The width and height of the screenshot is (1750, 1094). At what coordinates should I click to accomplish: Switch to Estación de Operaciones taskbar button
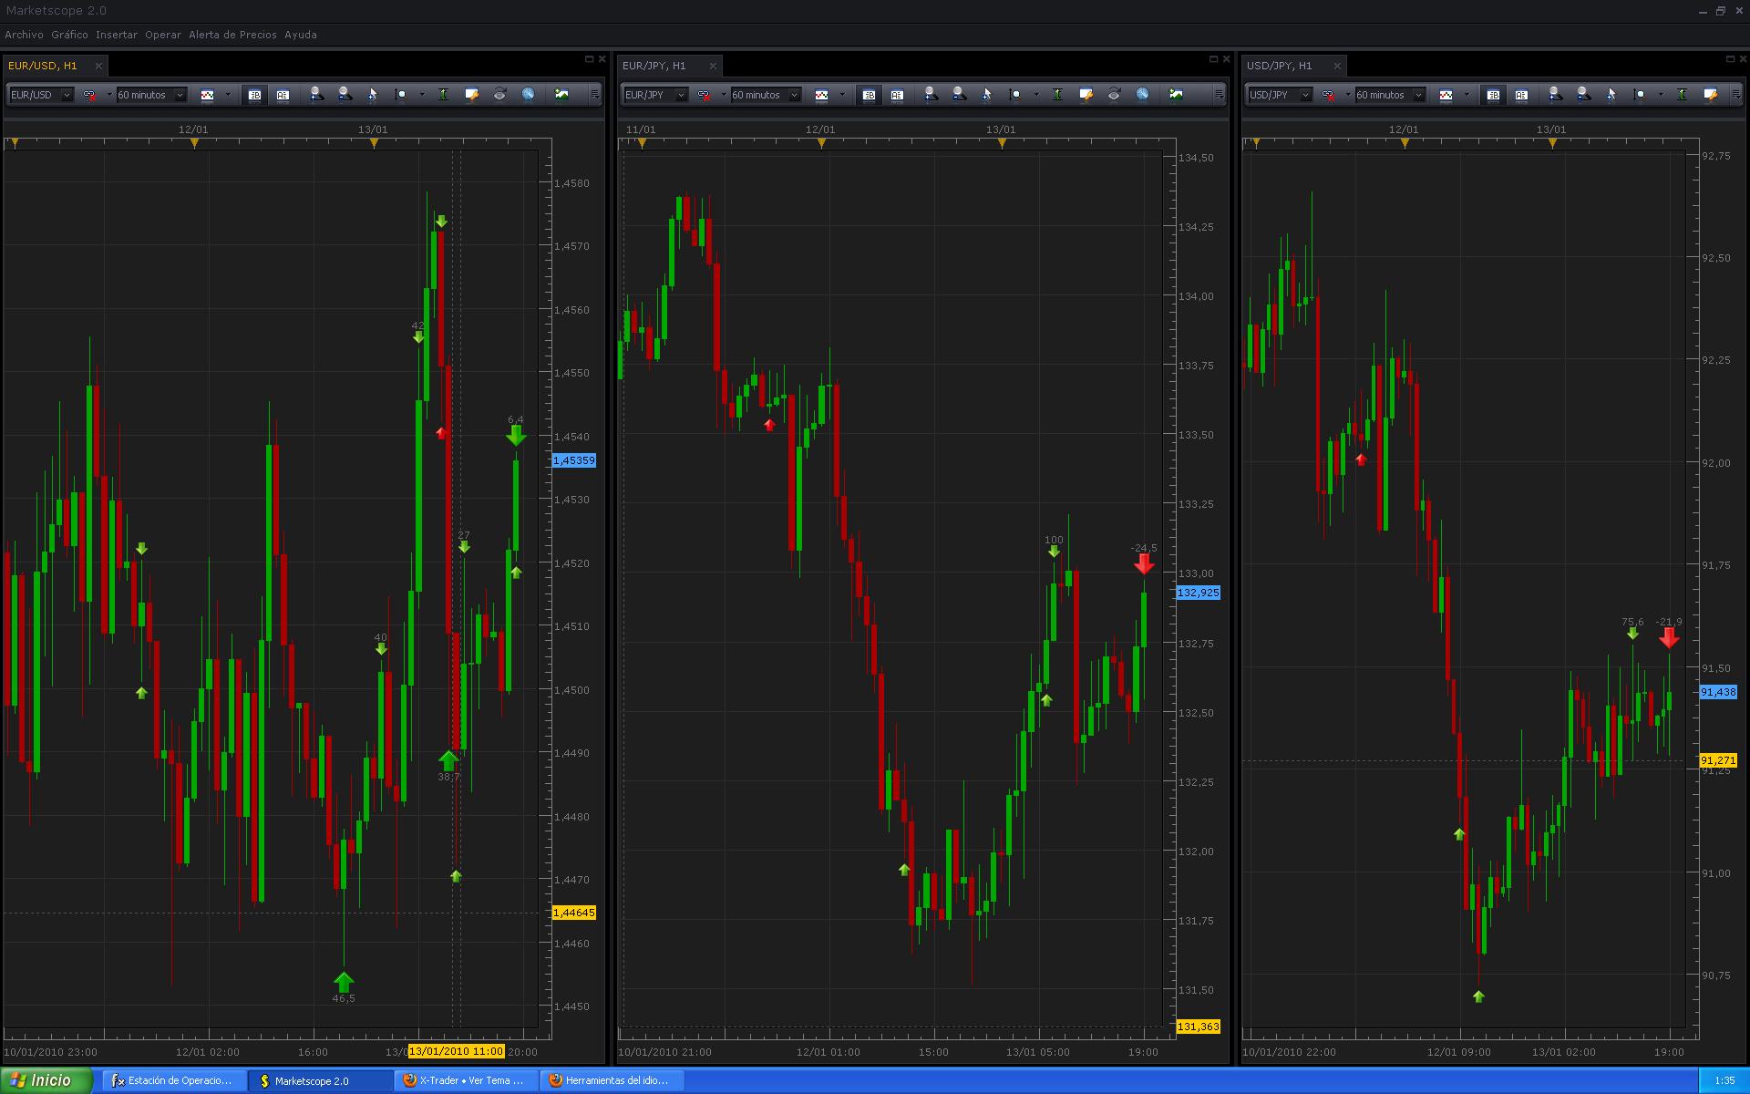[173, 1080]
